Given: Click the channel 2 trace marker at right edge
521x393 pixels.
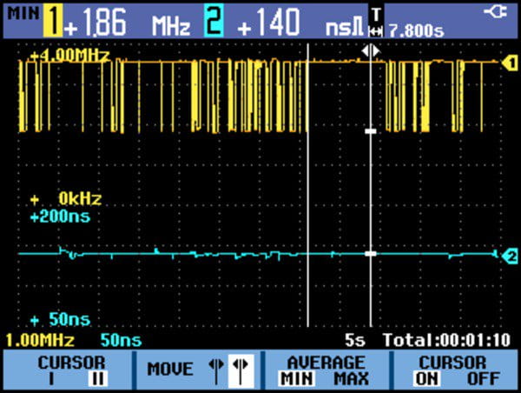Looking at the screenshot, I should pyautogui.click(x=510, y=256).
